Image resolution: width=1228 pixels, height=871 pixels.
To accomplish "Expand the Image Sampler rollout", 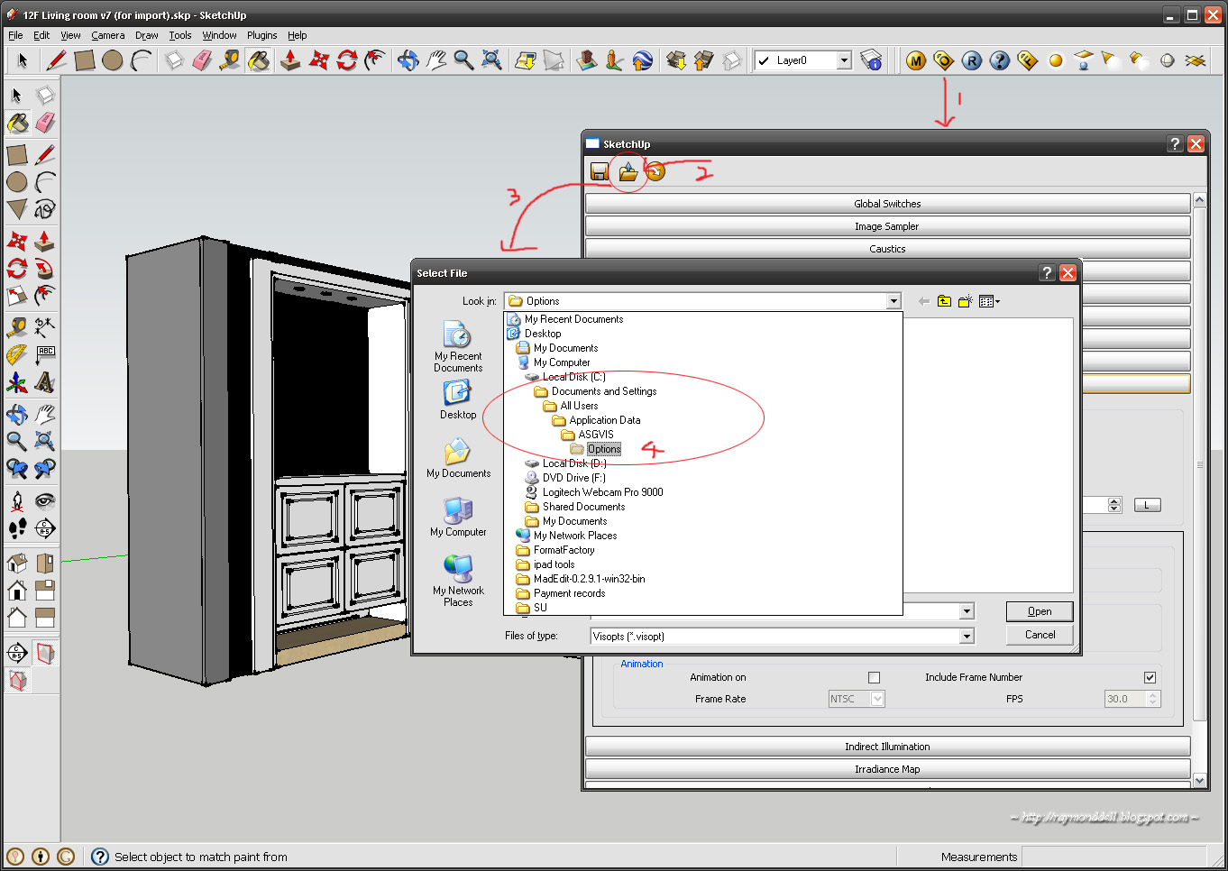I will click(888, 226).
